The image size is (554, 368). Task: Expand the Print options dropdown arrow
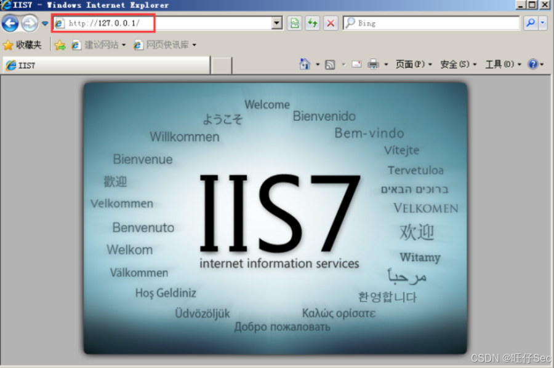pyautogui.click(x=386, y=65)
